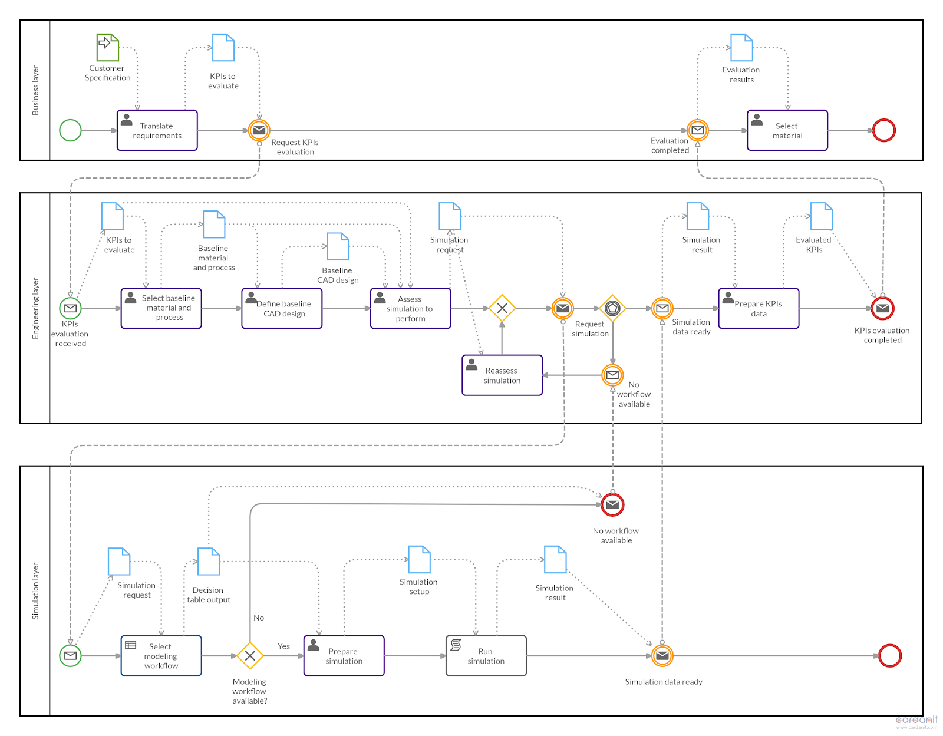The image size is (943, 736).
Task: Click the Reassess simulation task
Action: click(x=502, y=375)
